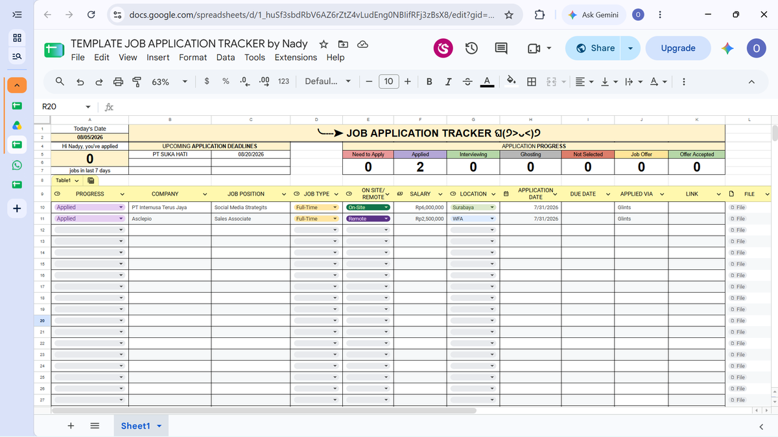This screenshot has height=437, width=778.
Task: Click the font size field
Action: [388, 82]
